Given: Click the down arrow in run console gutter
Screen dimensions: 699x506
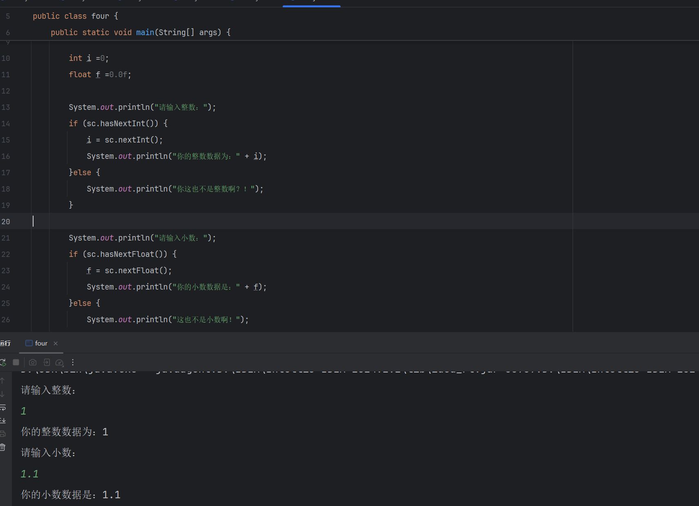Looking at the screenshot, I should [2, 394].
